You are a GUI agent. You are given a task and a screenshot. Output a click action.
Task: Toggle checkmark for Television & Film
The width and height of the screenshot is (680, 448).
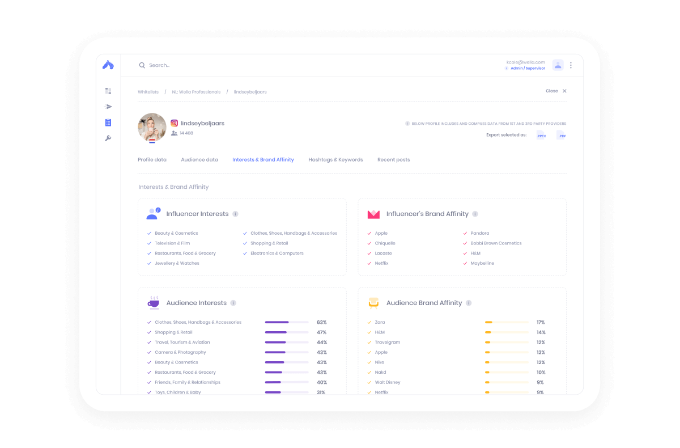[x=149, y=243]
